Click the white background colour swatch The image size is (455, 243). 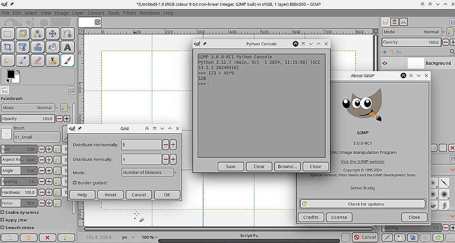click(x=17, y=80)
